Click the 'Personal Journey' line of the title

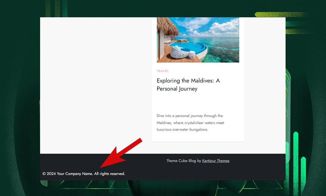coord(177,89)
